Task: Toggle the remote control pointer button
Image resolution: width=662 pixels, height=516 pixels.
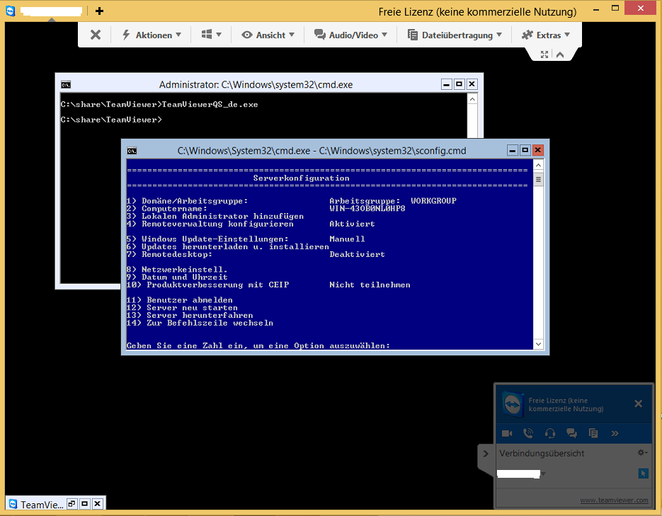Action: pos(643,474)
